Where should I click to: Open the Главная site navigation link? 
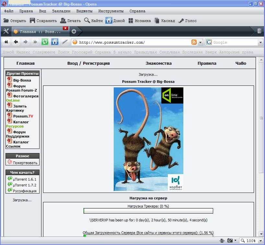[26, 63]
